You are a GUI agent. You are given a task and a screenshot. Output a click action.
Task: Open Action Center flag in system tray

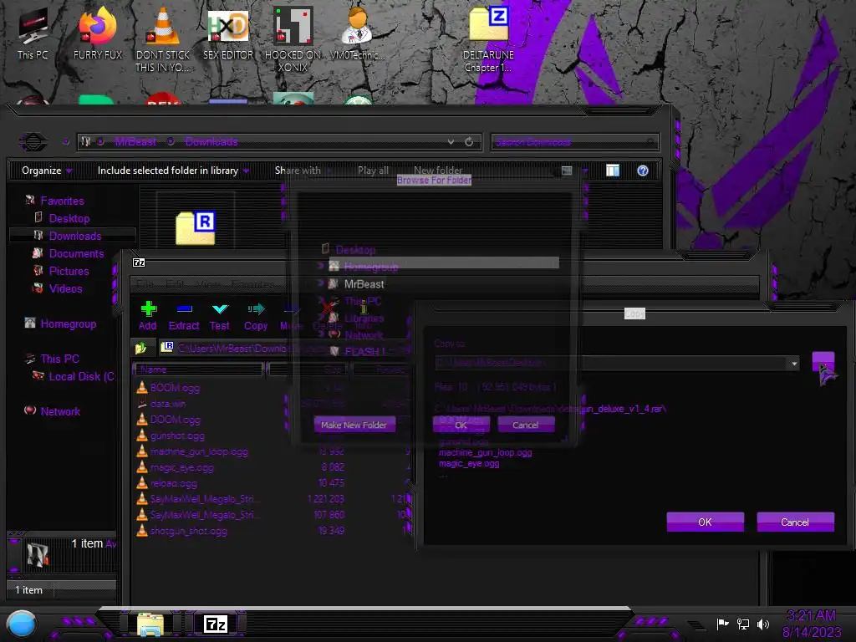click(x=722, y=624)
